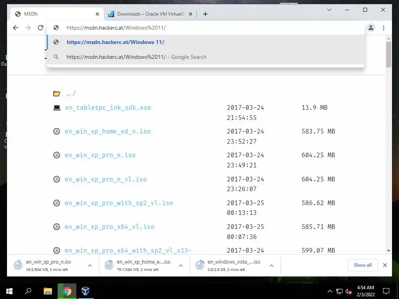Viewport: 399px width, 299px height.
Task: Open en_win_xp_pro_x64_with_sp2_vl_x13- link
Action: pyautogui.click(x=128, y=250)
